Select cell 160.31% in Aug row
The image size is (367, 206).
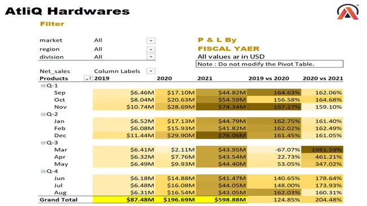coord(322,192)
